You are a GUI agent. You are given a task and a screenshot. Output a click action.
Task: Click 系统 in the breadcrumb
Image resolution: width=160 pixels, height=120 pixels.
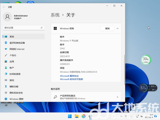(x=55, y=15)
